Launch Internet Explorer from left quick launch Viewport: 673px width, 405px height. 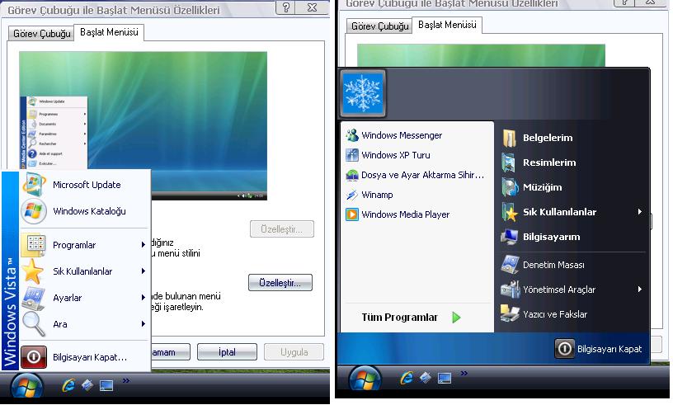point(68,385)
